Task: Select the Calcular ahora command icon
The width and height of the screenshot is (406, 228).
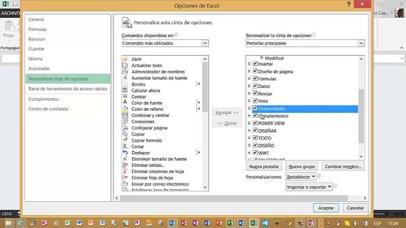Action: tap(125, 90)
